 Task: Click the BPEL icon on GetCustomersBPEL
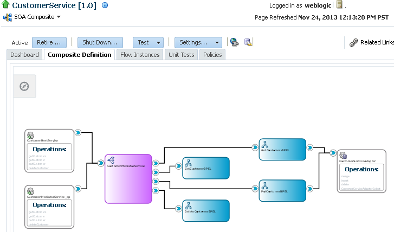tap(265, 144)
